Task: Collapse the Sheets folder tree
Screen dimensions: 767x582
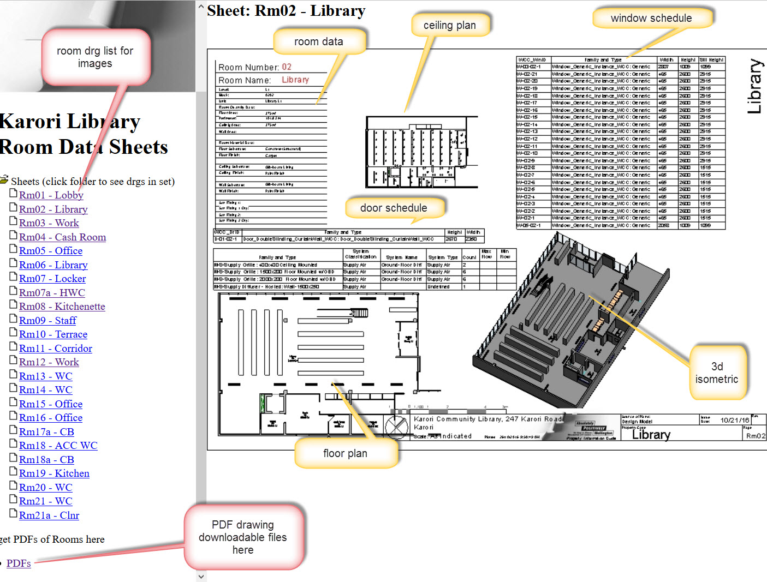Action: click(x=4, y=180)
